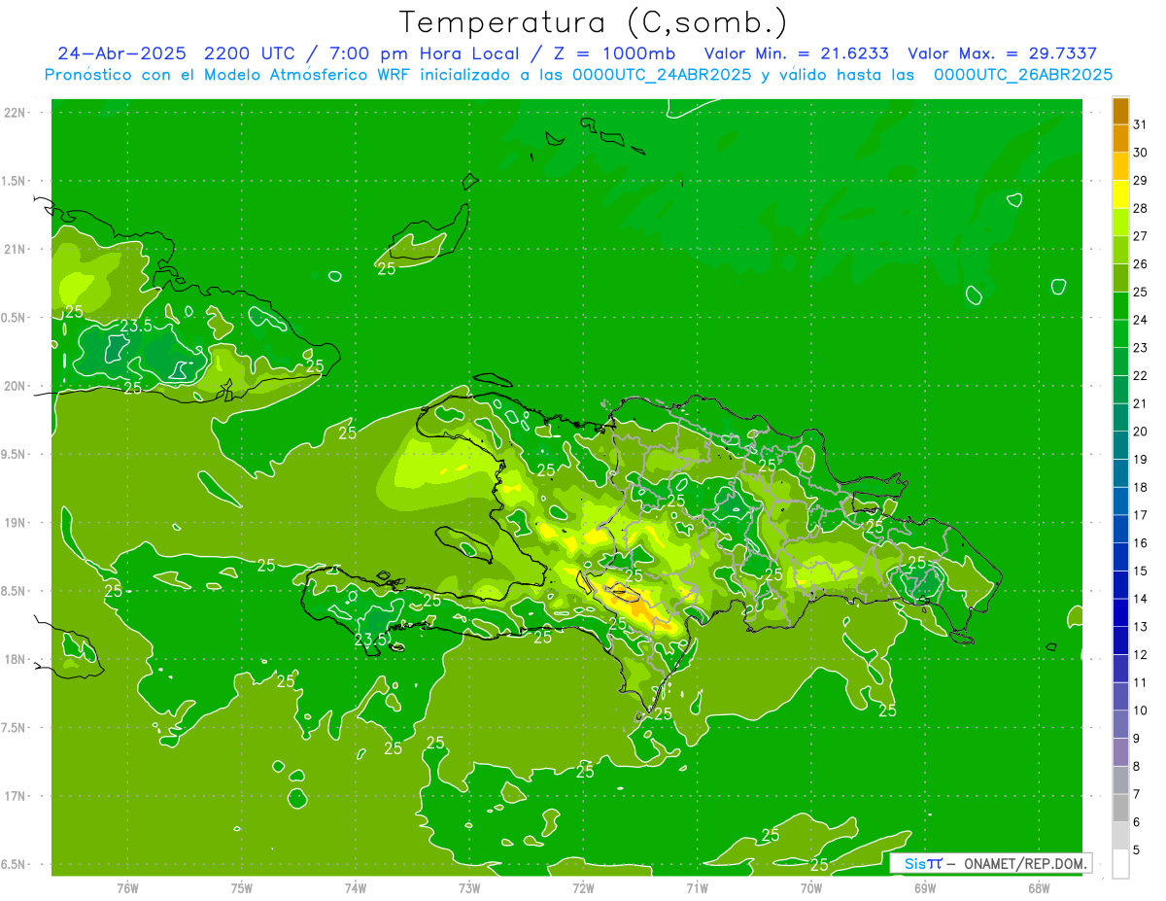Click the "6.5N" axis label
Image resolution: width=1166 pixels, height=901 pixels.
[x=14, y=865]
